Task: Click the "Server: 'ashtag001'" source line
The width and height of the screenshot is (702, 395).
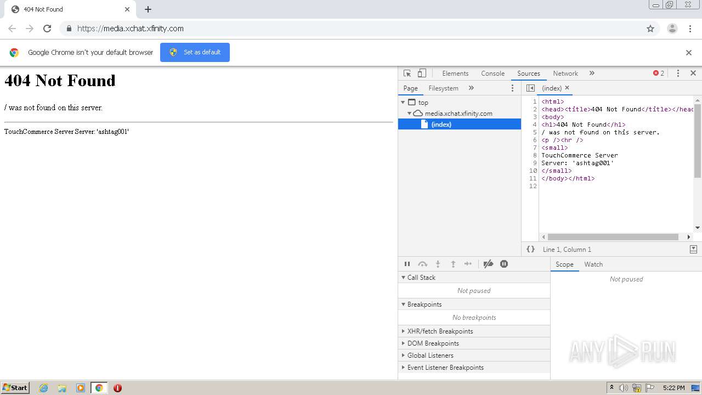Action: click(578, 163)
